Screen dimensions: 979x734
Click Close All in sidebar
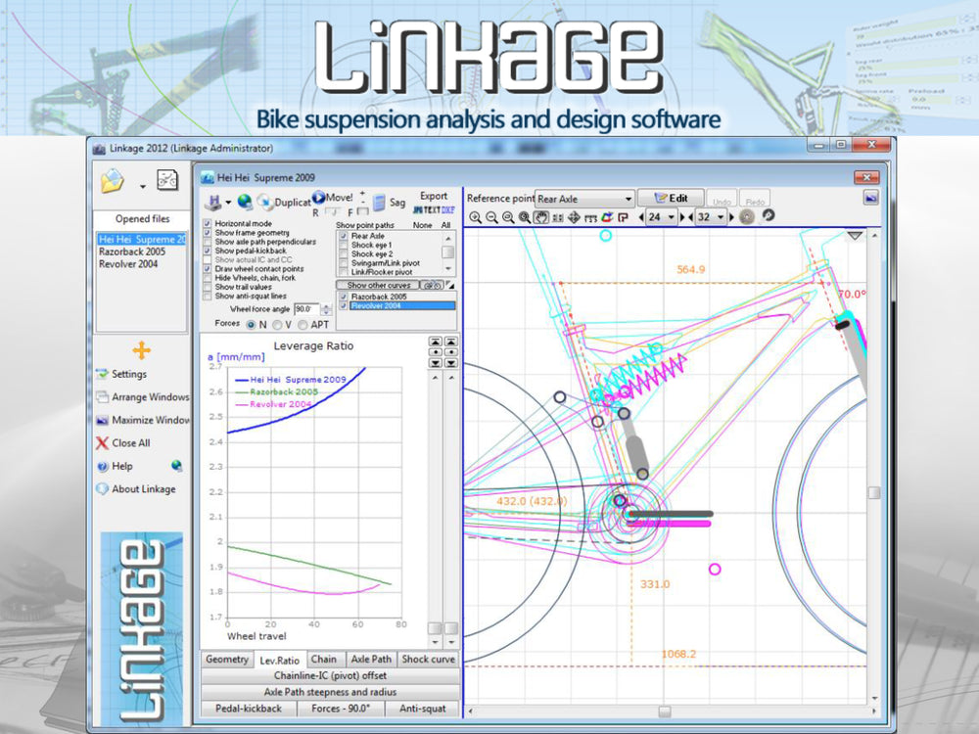point(123,443)
